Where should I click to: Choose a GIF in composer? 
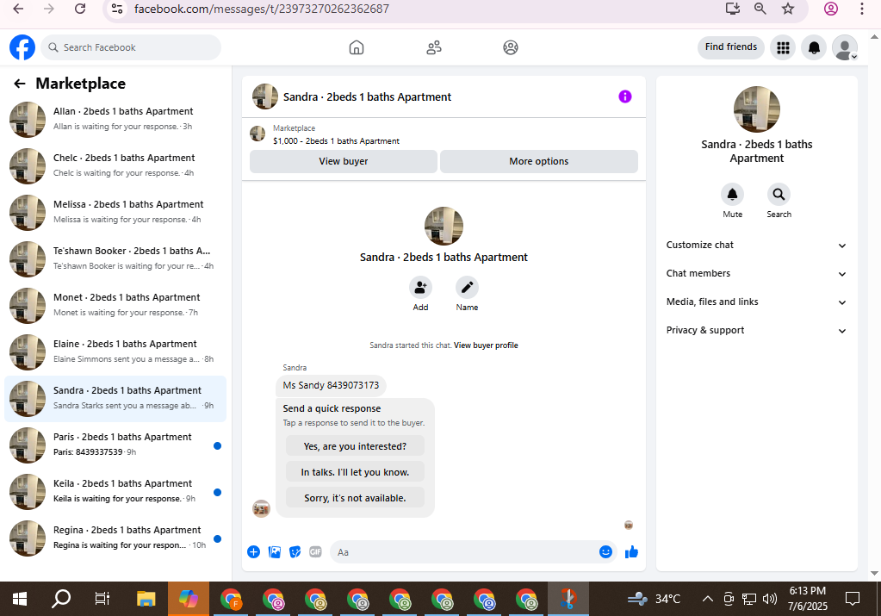click(x=315, y=552)
